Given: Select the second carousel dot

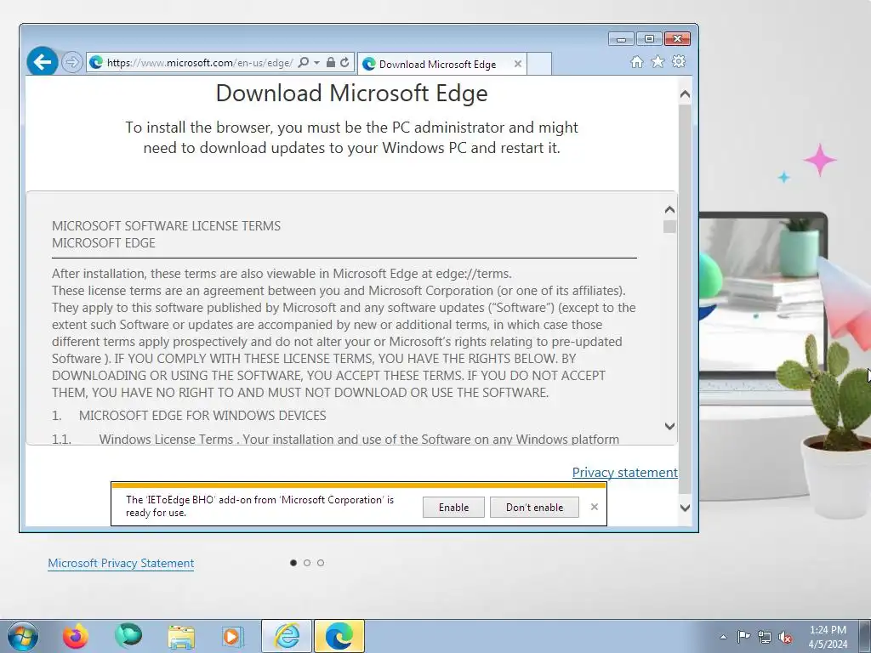Looking at the screenshot, I should (x=306, y=563).
